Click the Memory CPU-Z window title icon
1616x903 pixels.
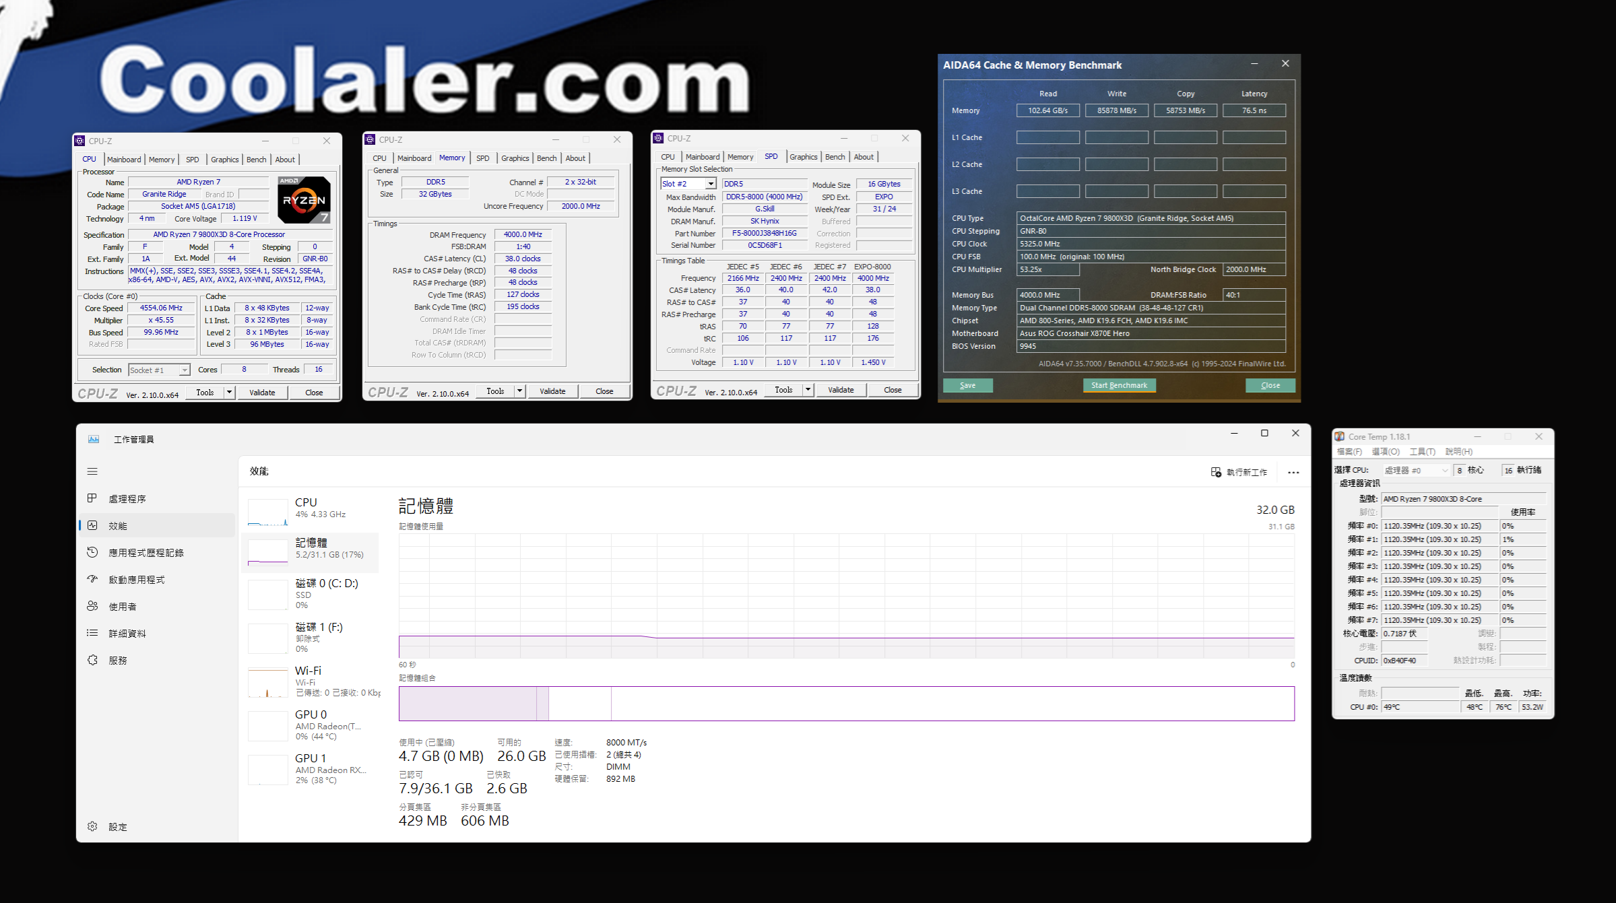(370, 139)
